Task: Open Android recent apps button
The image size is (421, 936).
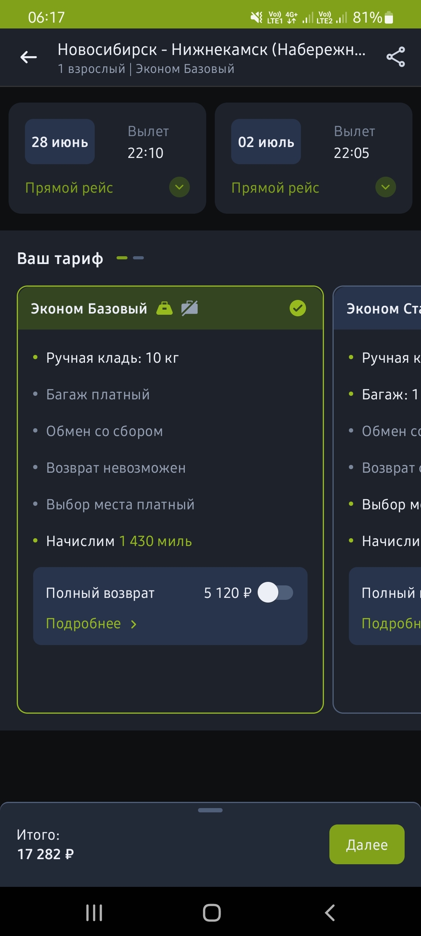Action: (x=94, y=913)
